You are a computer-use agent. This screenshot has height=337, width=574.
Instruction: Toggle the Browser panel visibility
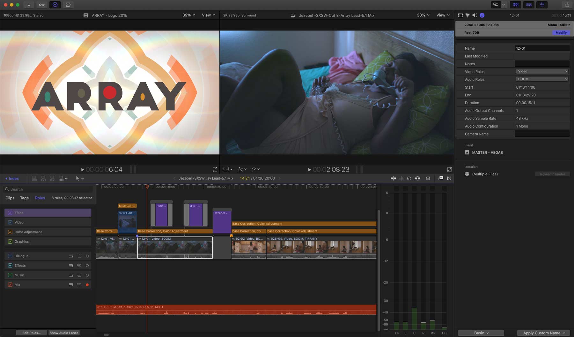click(516, 5)
